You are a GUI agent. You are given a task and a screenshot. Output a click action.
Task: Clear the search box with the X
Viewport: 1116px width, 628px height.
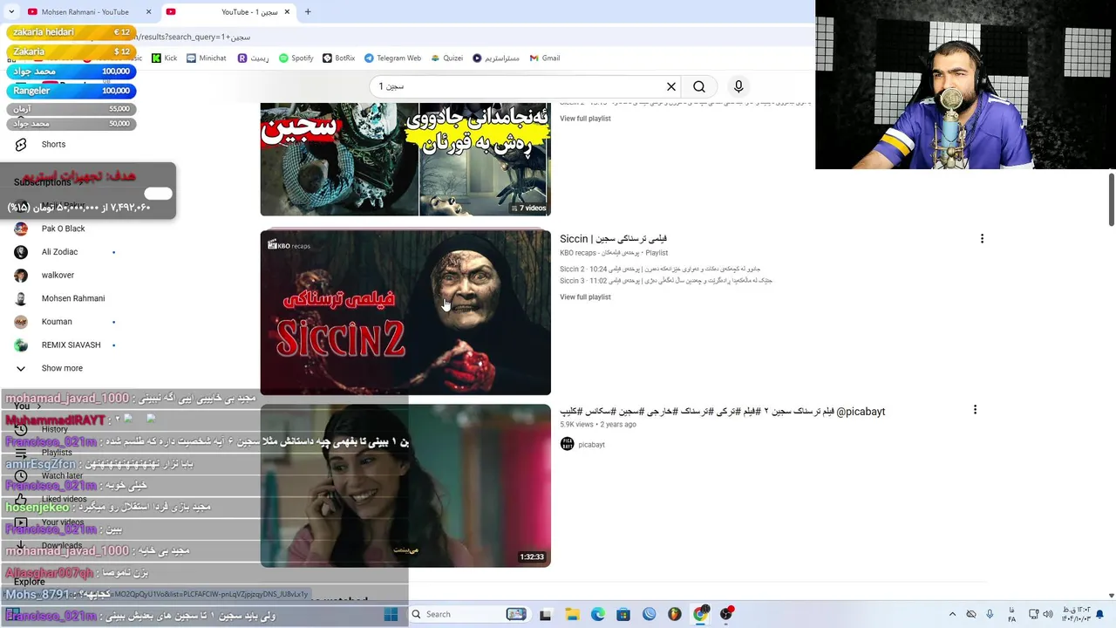coord(671,86)
